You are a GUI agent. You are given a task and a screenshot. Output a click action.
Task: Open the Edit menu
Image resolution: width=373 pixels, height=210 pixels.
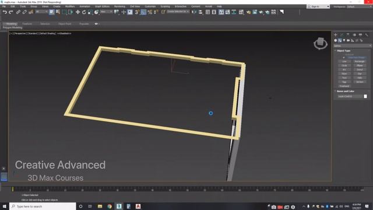click(x=13, y=6)
